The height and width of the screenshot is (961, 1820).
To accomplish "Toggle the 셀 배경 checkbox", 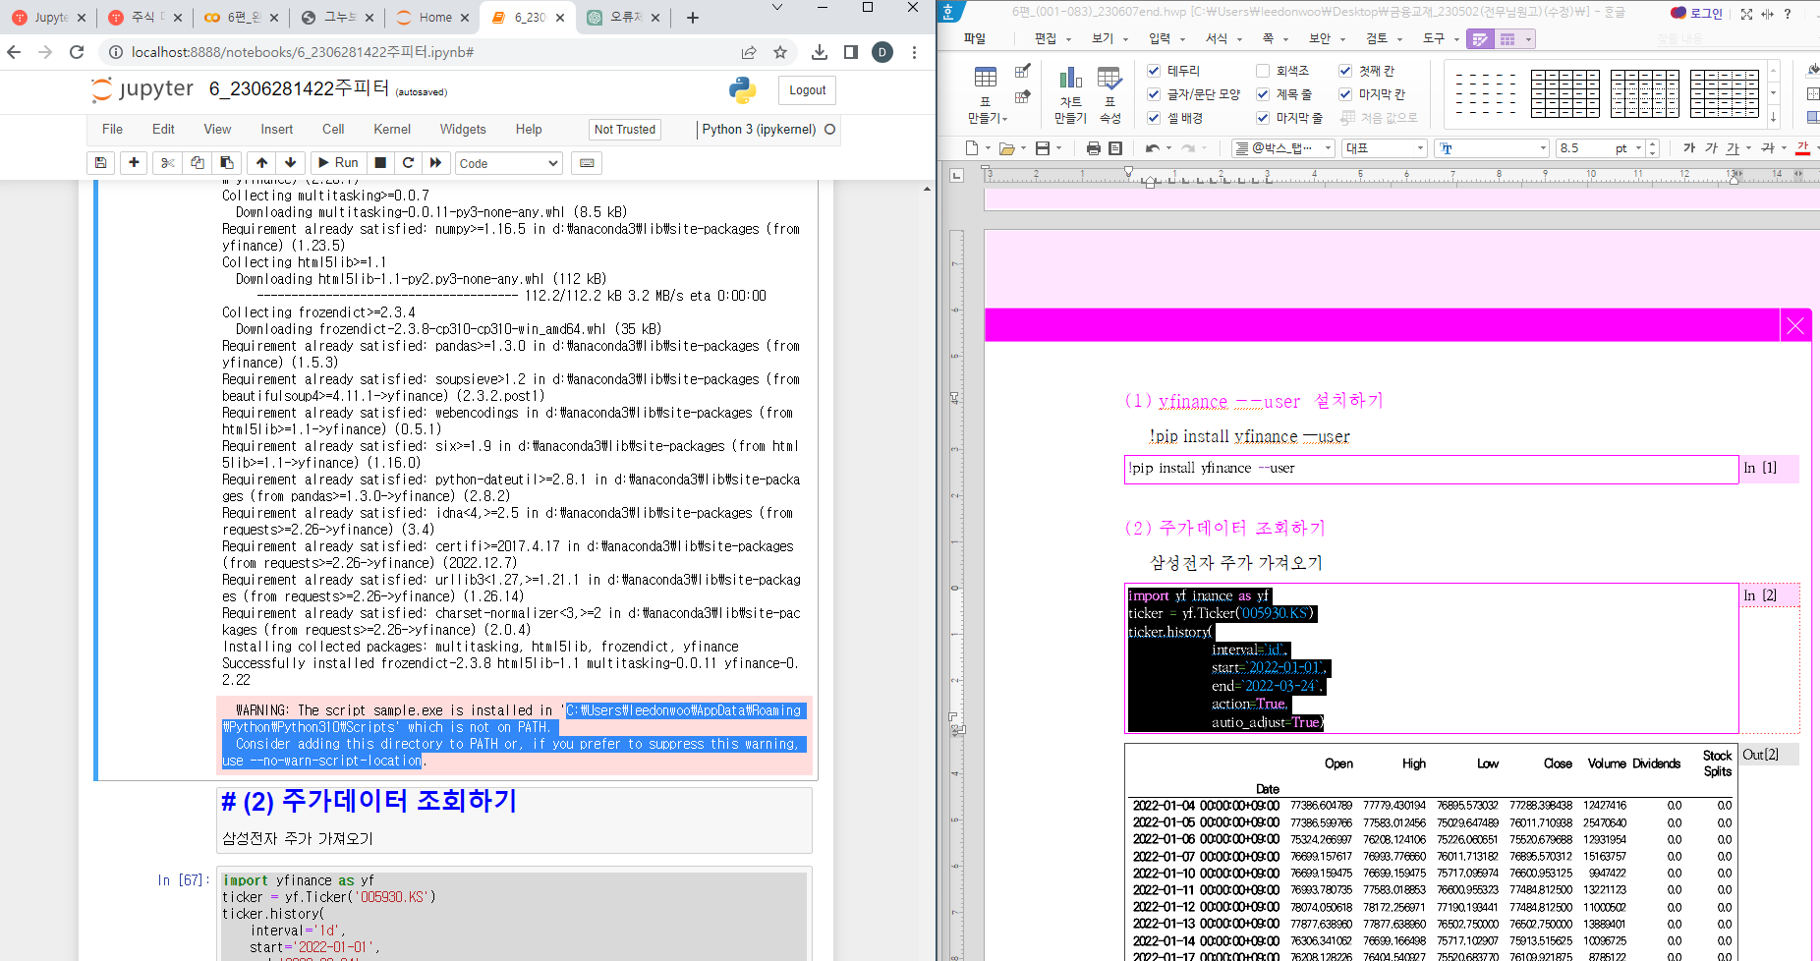I will point(1155,118).
